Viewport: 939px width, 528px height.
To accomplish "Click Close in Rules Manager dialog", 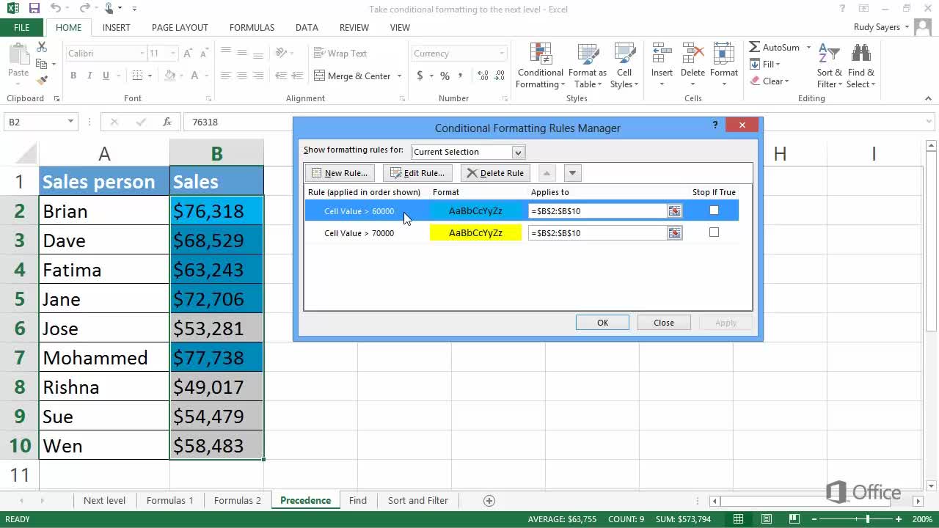I will (x=664, y=323).
